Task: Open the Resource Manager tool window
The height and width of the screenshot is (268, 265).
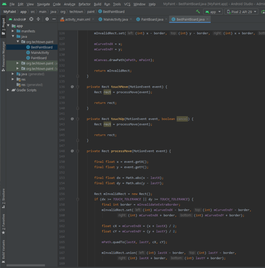Action: tap(3, 56)
